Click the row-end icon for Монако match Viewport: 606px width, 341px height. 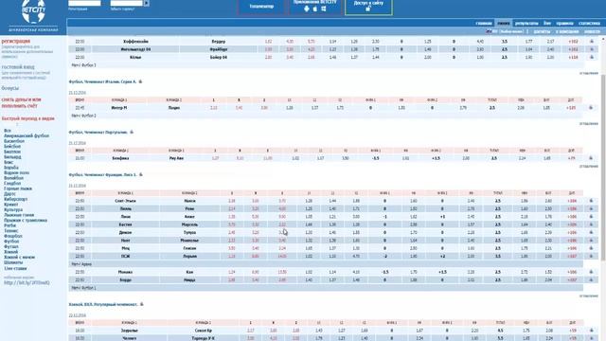[591, 272]
